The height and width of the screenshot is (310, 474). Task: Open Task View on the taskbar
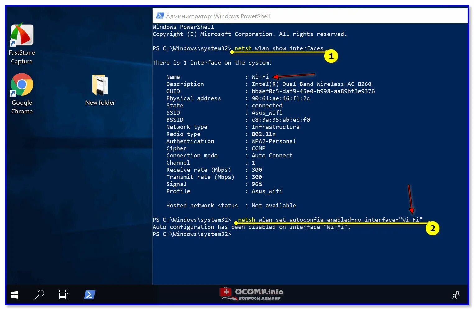tap(64, 294)
